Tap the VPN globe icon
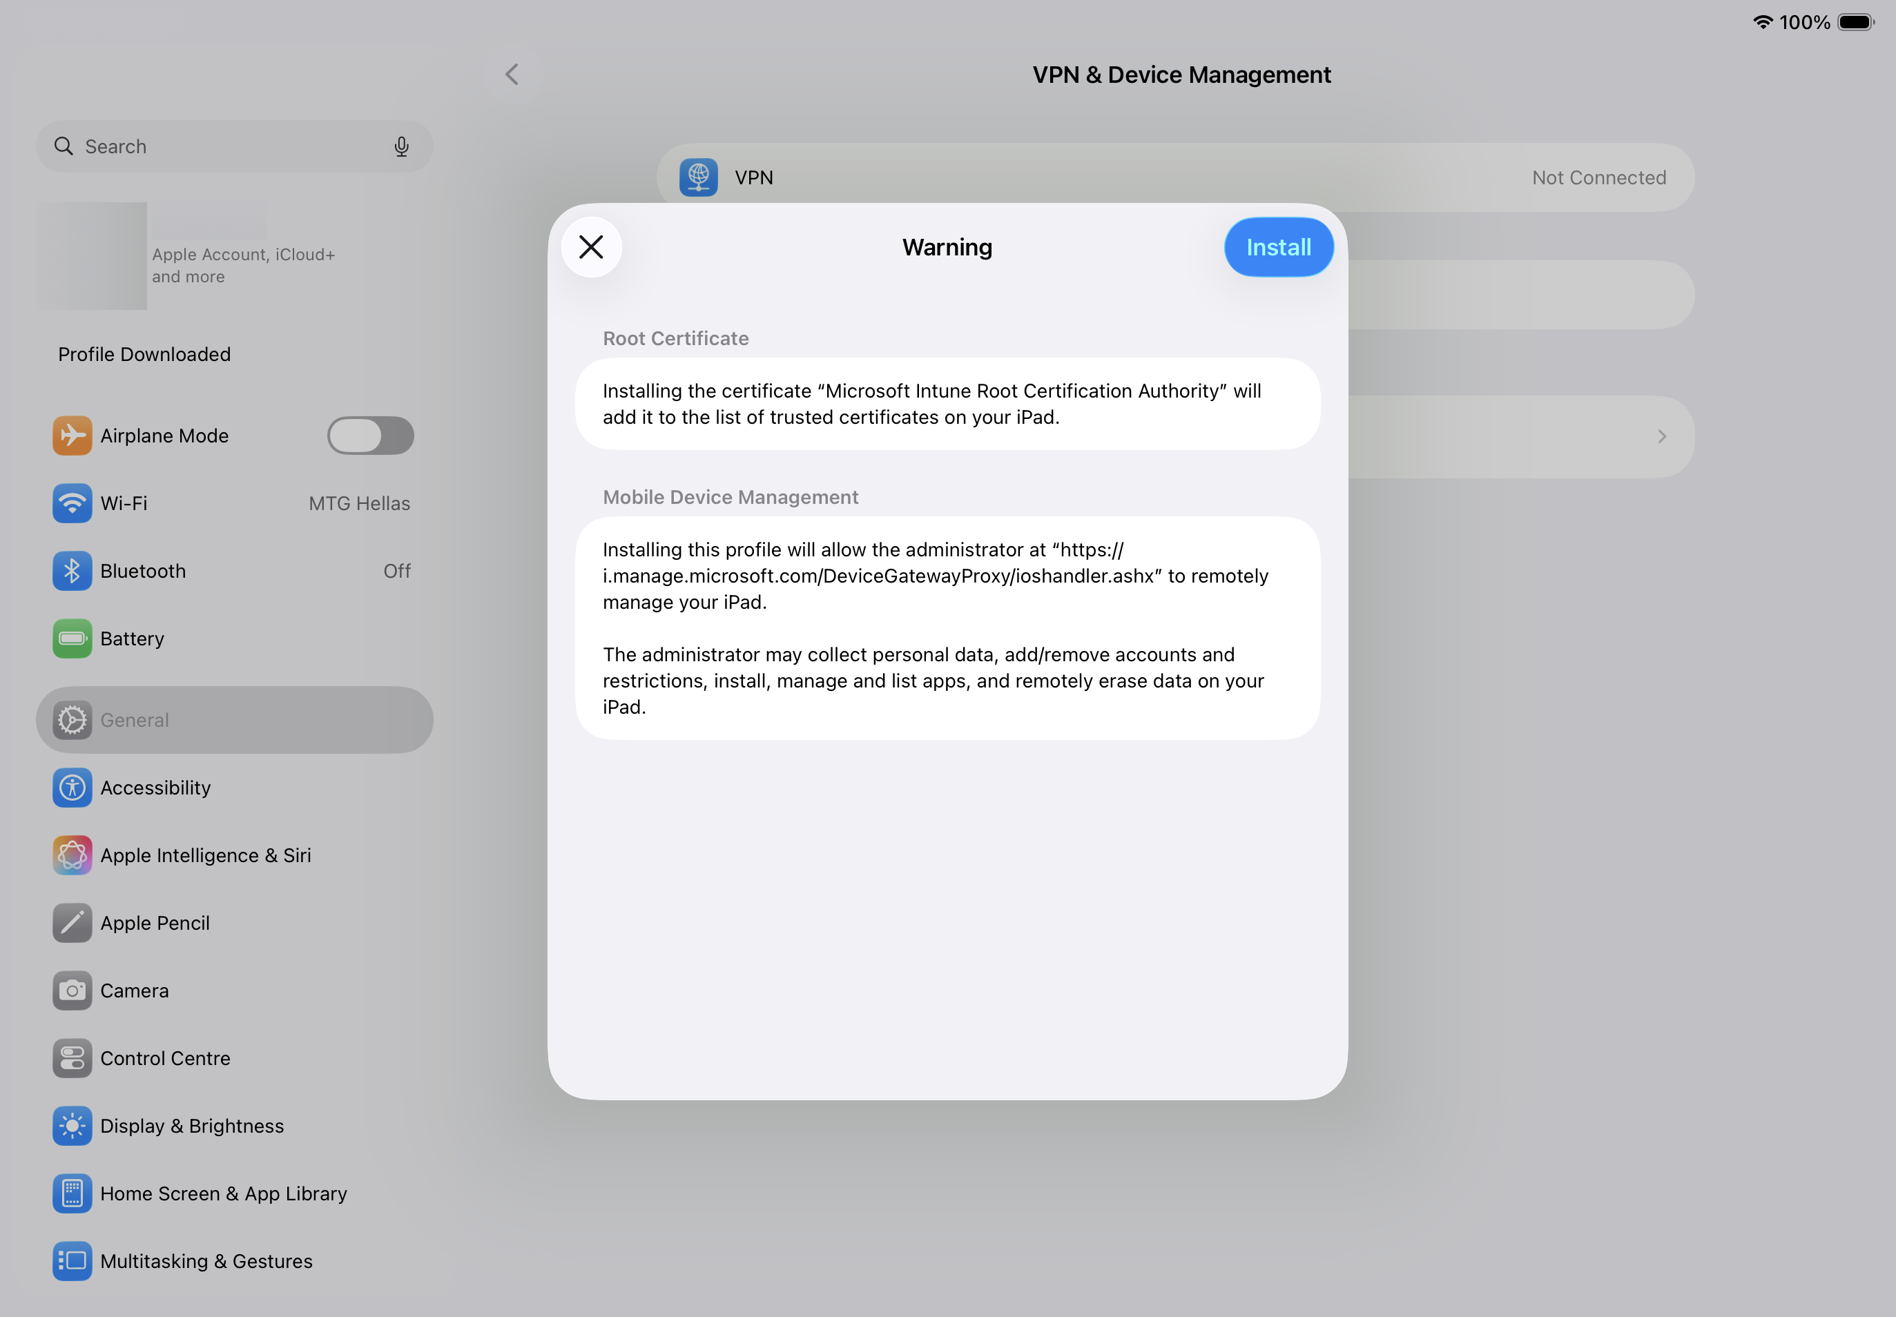This screenshot has height=1317, width=1896. point(697,177)
